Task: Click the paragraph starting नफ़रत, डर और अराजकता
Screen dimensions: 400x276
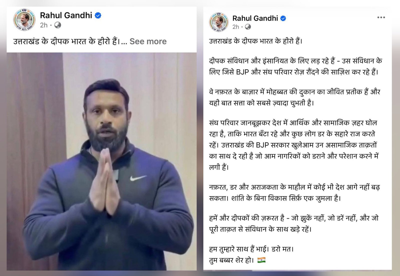Action: (x=294, y=193)
